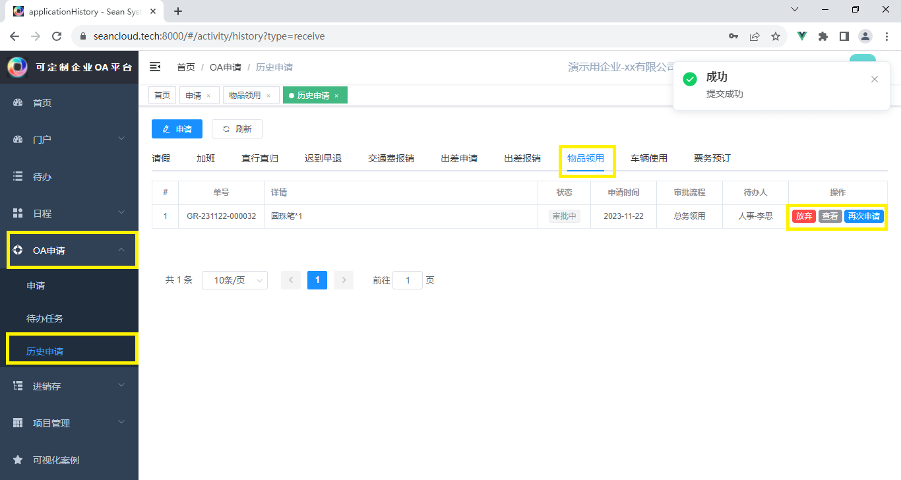Go to next page arrow
The height and width of the screenshot is (480, 901).
[x=344, y=280]
